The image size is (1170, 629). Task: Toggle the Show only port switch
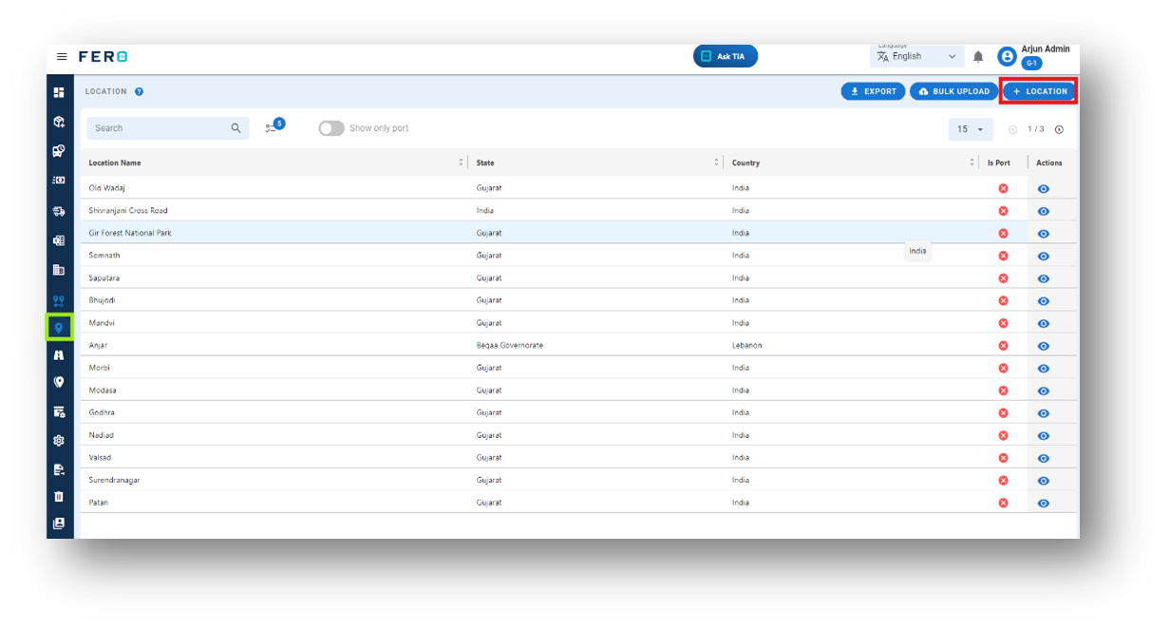click(x=330, y=128)
